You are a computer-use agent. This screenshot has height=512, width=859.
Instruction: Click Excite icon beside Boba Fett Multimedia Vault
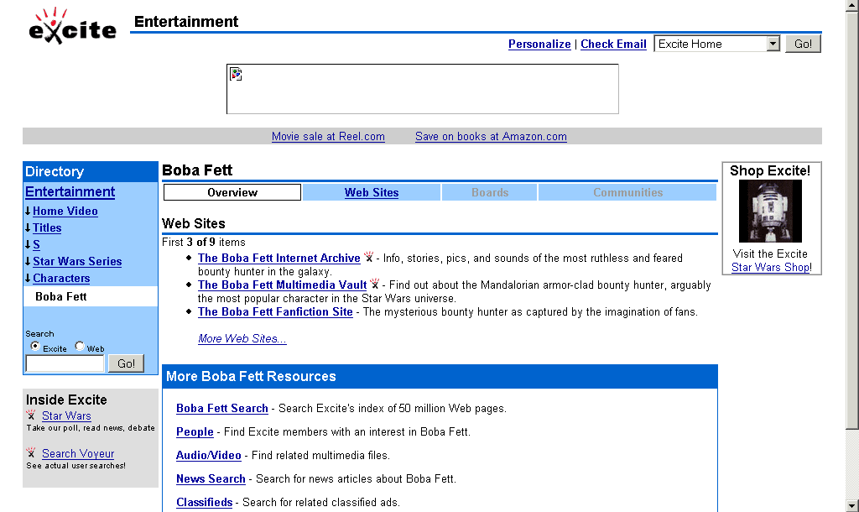click(375, 284)
